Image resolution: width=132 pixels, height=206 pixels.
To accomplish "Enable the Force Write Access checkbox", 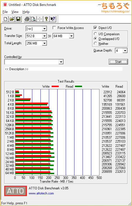I will click(54, 28).
